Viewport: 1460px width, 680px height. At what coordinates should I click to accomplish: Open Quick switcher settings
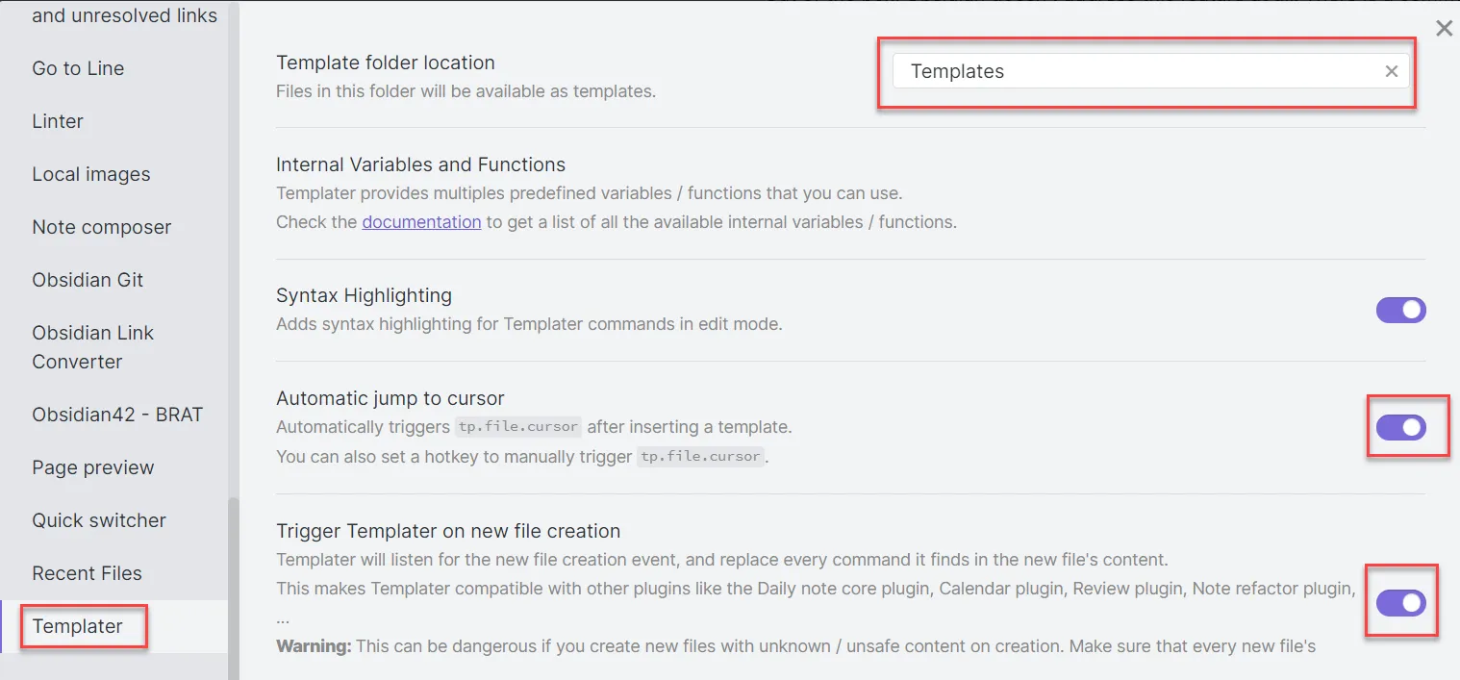pyautogui.click(x=99, y=520)
